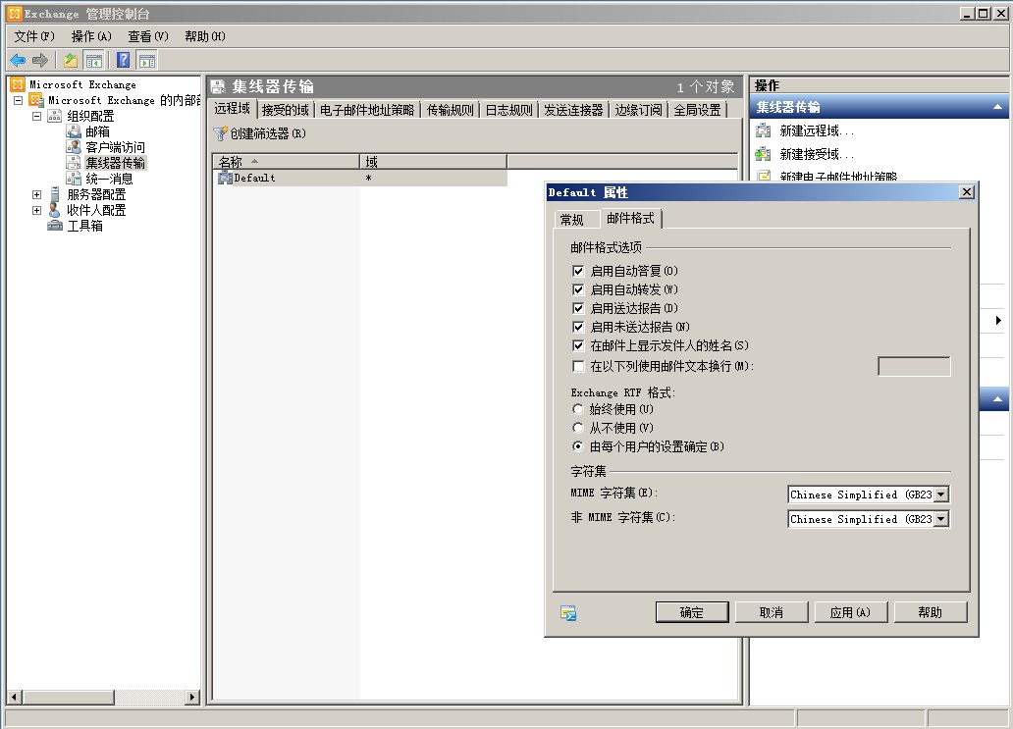The image size is (1013, 729).
Task: Click the console tree scrollbar right arrow
Action: coord(191,698)
